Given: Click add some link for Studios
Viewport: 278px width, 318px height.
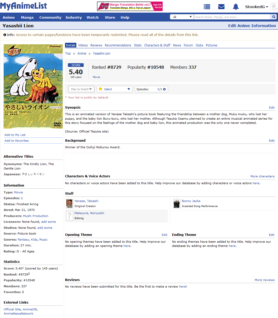Looking at the screenshot, I should click(x=45, y=228).
